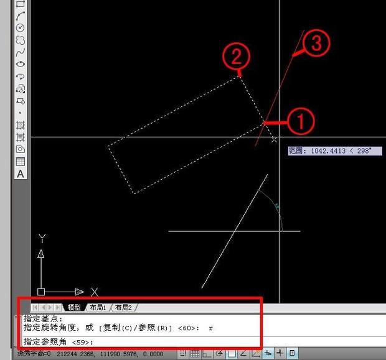Toggle Object Snap in status bar

(231, 354)
